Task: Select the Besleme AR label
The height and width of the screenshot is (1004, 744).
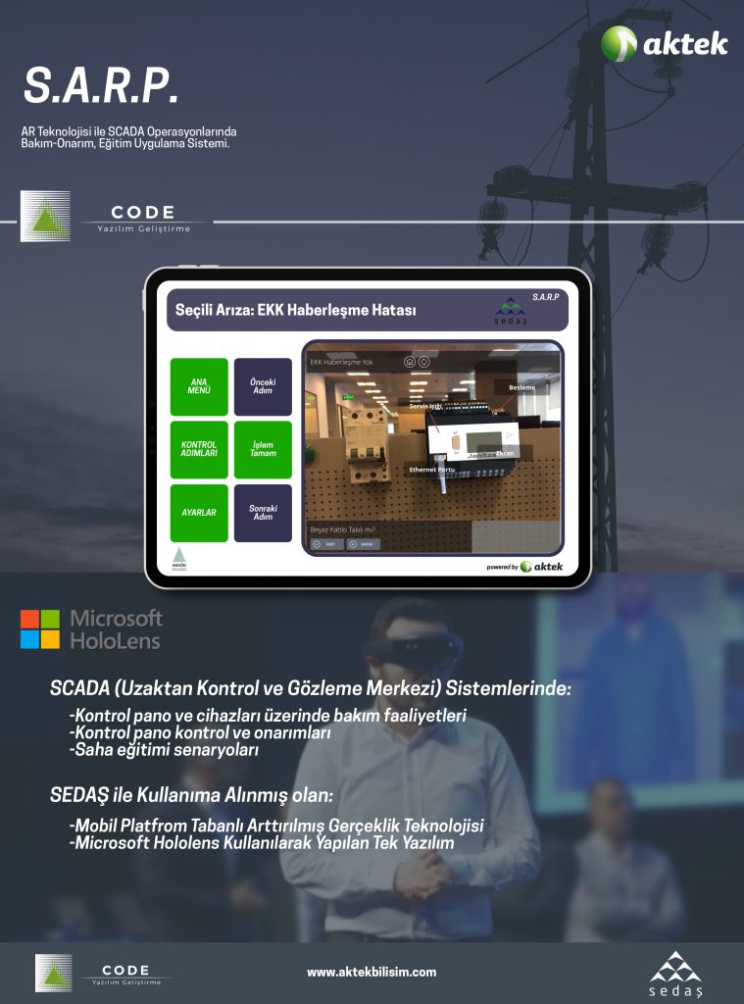Action: click(x=521, y=387)
